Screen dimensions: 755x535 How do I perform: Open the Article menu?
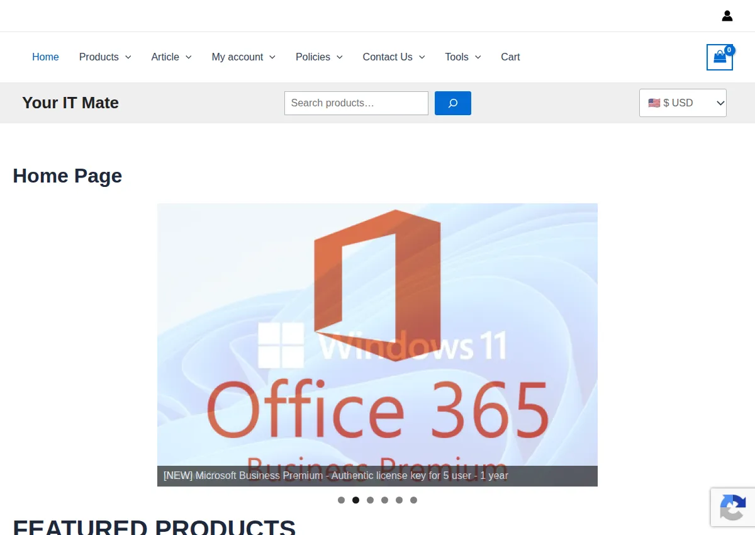pos(165,57)
